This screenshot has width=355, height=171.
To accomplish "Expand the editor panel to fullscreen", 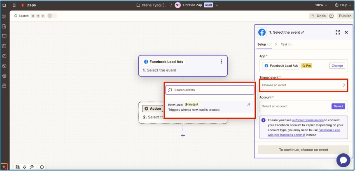I will (x=338, y=32).
